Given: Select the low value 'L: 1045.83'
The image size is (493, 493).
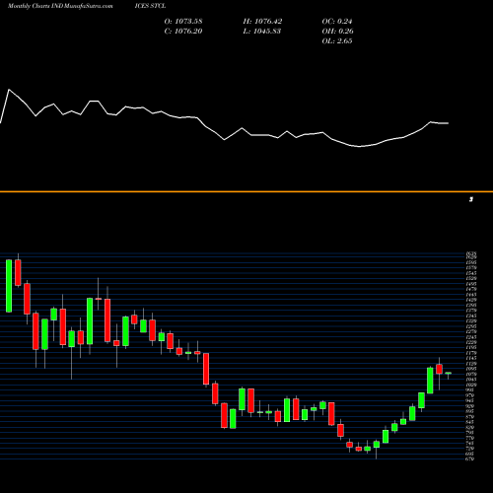Looking at the screenshot, I should click(262, 32).
